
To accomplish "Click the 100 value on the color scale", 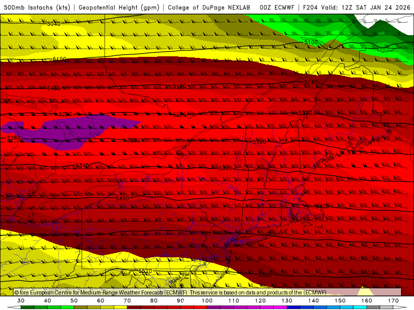I will coord(207,301).
